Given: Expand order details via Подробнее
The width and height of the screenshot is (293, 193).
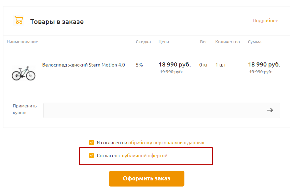Looking at the screenshot, I should (265, 20).
